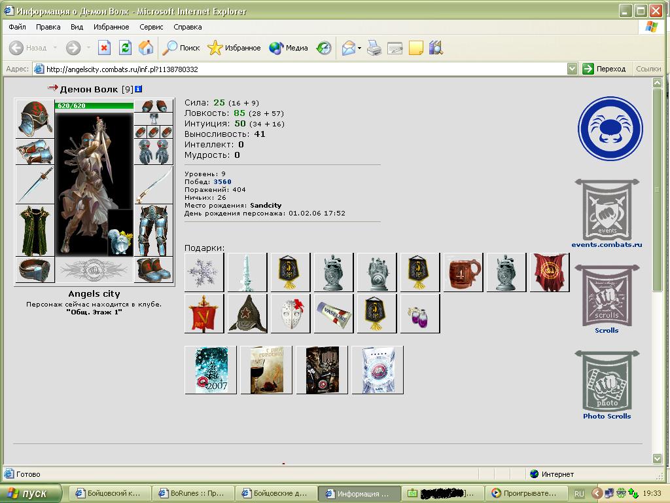Open the Вид menu
670x503 pixels.
coord(77,26)
